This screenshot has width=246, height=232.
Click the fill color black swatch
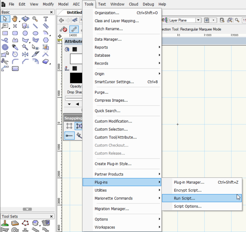[75, 49]
